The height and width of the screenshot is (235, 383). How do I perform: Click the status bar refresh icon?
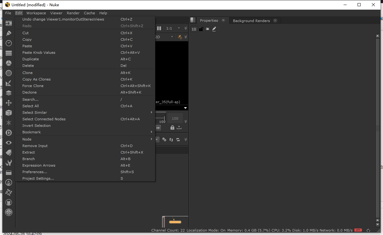tap(369, 230)
